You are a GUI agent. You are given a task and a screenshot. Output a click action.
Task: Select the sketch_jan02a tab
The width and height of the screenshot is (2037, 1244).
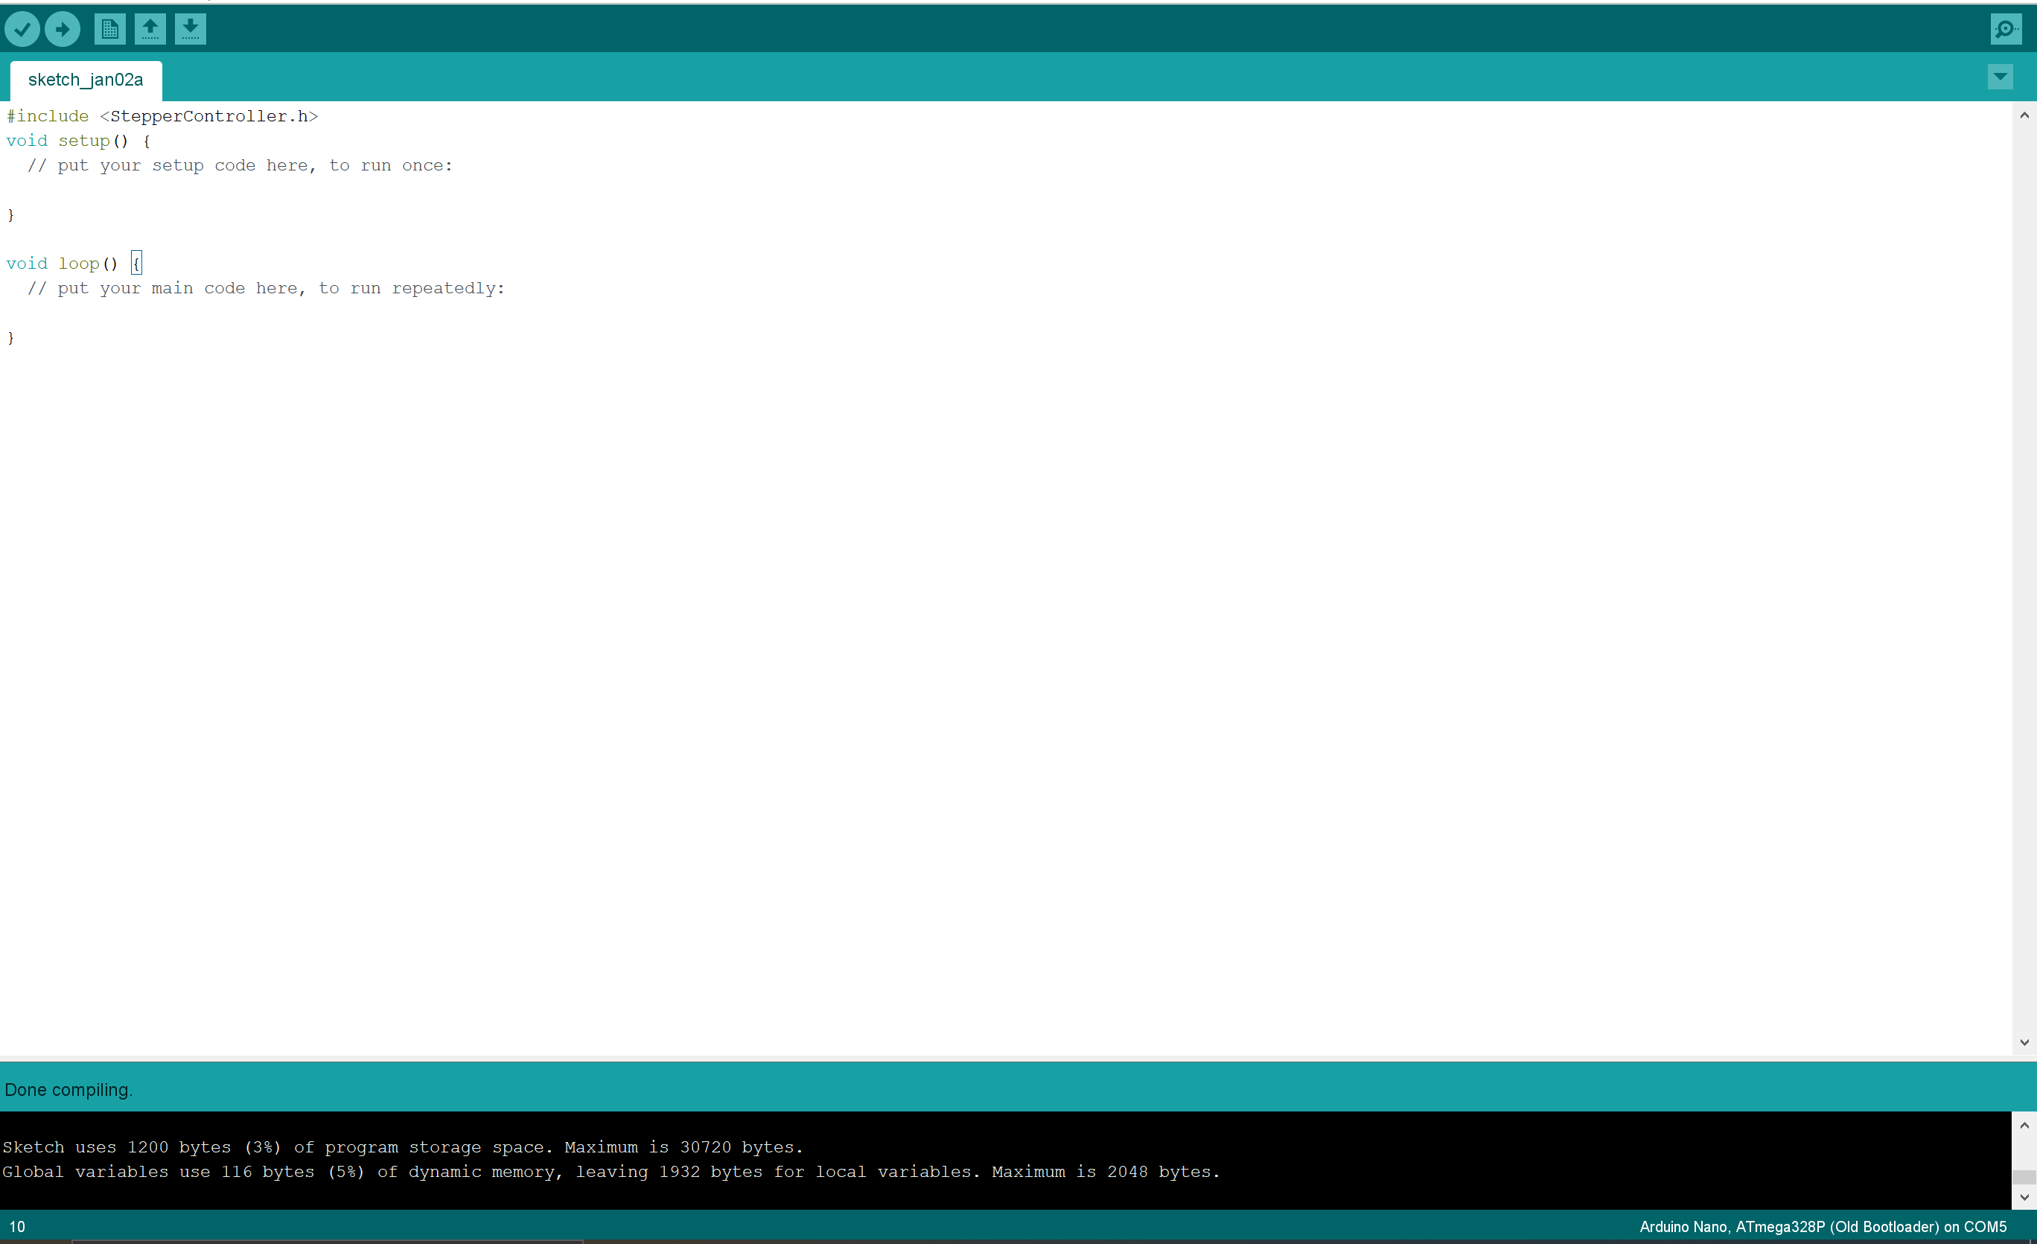click(85, 80)
